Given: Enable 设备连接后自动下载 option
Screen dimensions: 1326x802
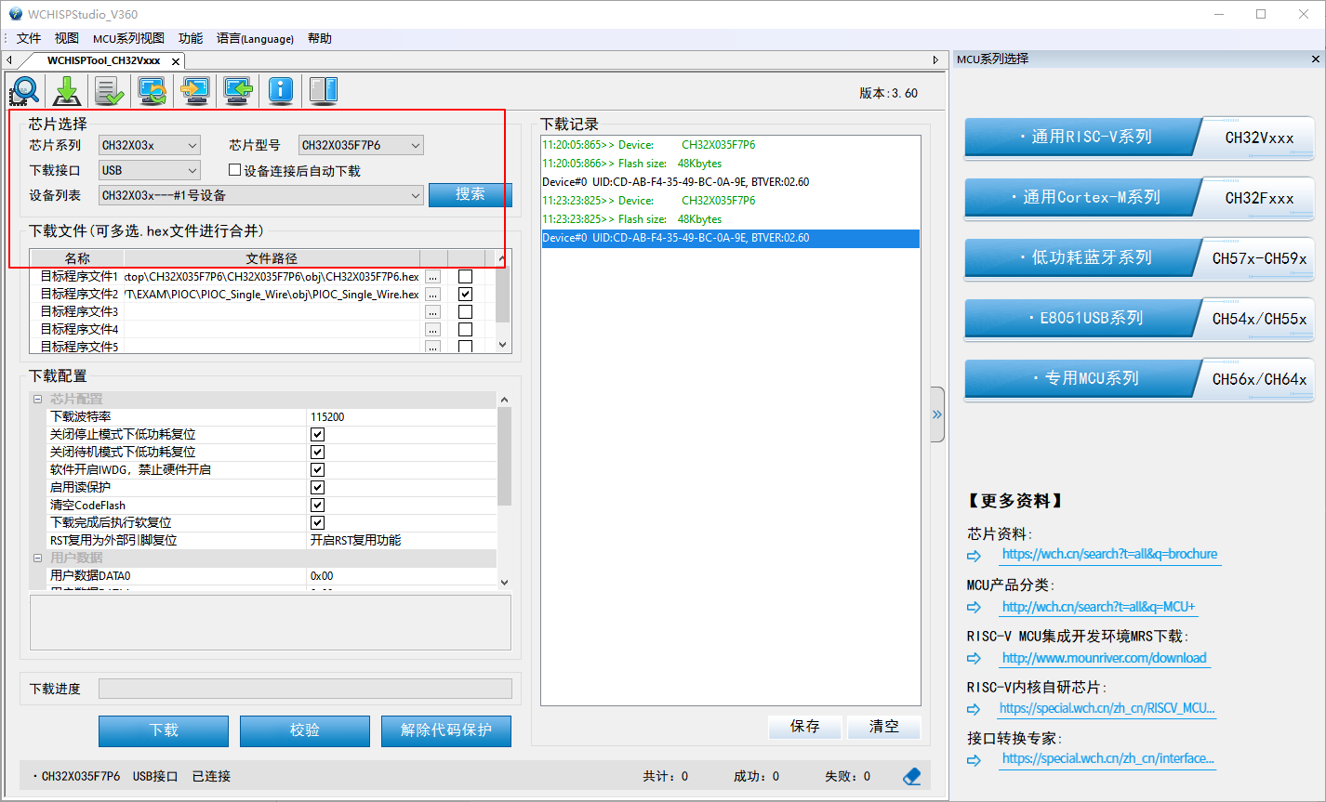Looking at the screenshot, I should 235,170.
